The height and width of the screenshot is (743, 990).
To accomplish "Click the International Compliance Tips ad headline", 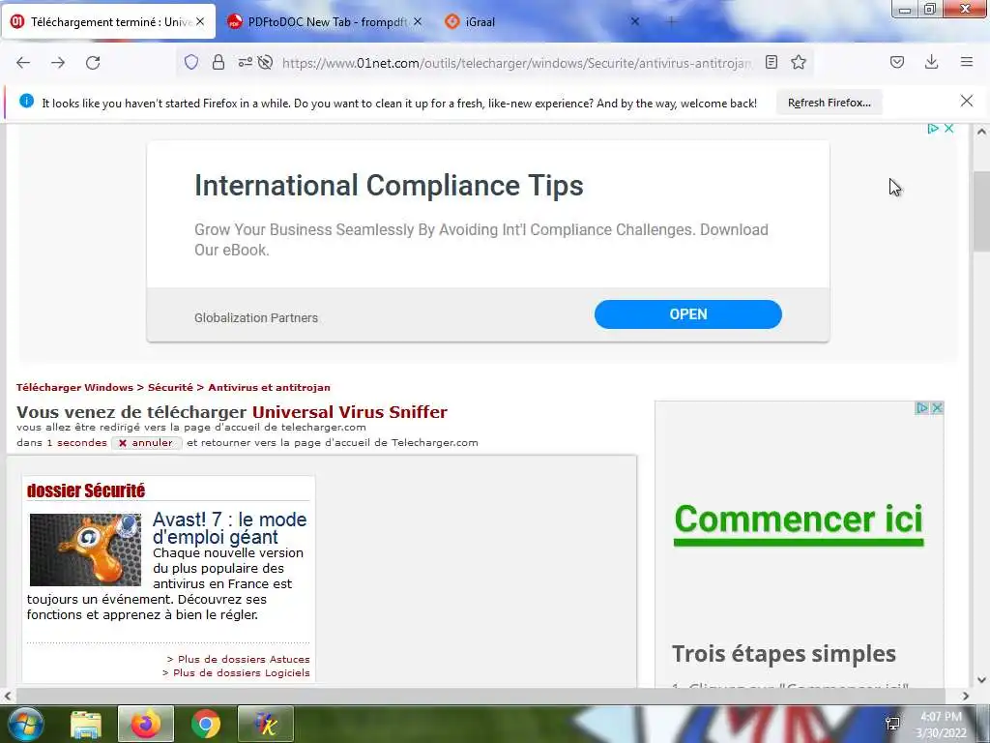I will point(389,186).
